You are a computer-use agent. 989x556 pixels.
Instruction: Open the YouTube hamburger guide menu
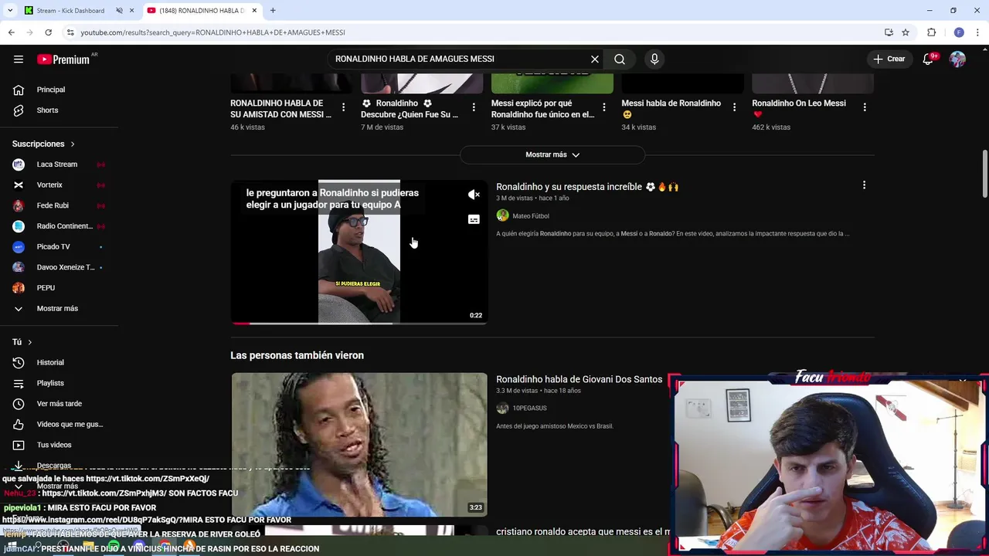click(19, 59)
